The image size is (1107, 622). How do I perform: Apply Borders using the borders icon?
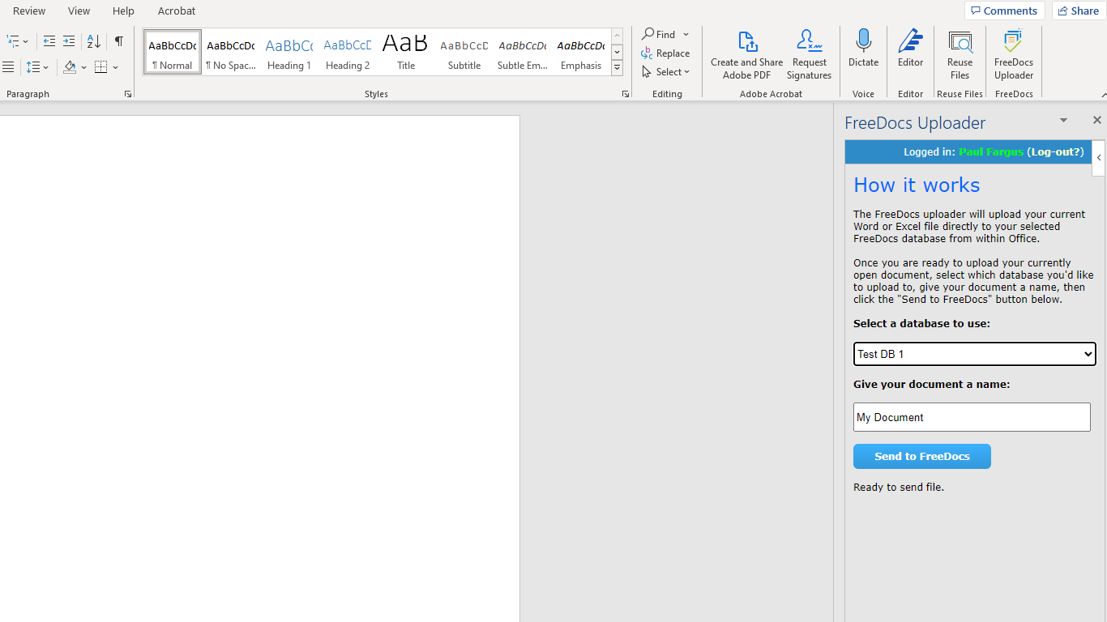pos(101,67)
